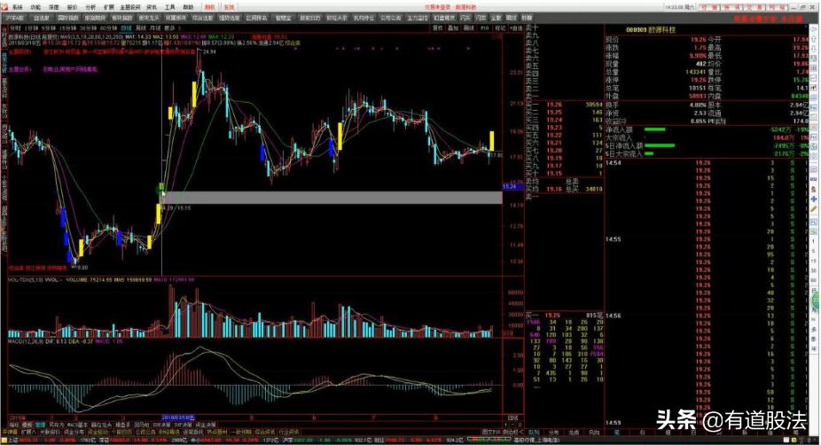Select the 指标 tab below the chart
The image size is (821, 445).
point(14,425)
